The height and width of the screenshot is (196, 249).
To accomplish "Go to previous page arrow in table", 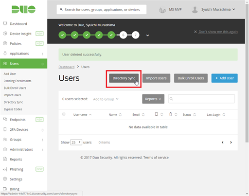I will coord(223,143).
